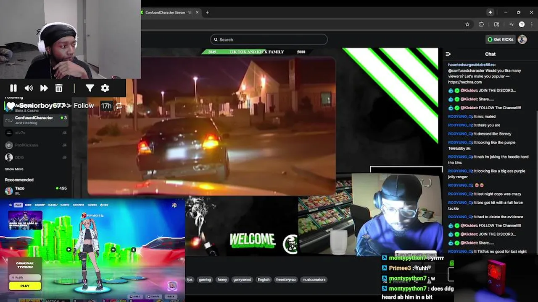Click the fps tag
The height and width of the screenshot is (302, 538).
point(190,279)
